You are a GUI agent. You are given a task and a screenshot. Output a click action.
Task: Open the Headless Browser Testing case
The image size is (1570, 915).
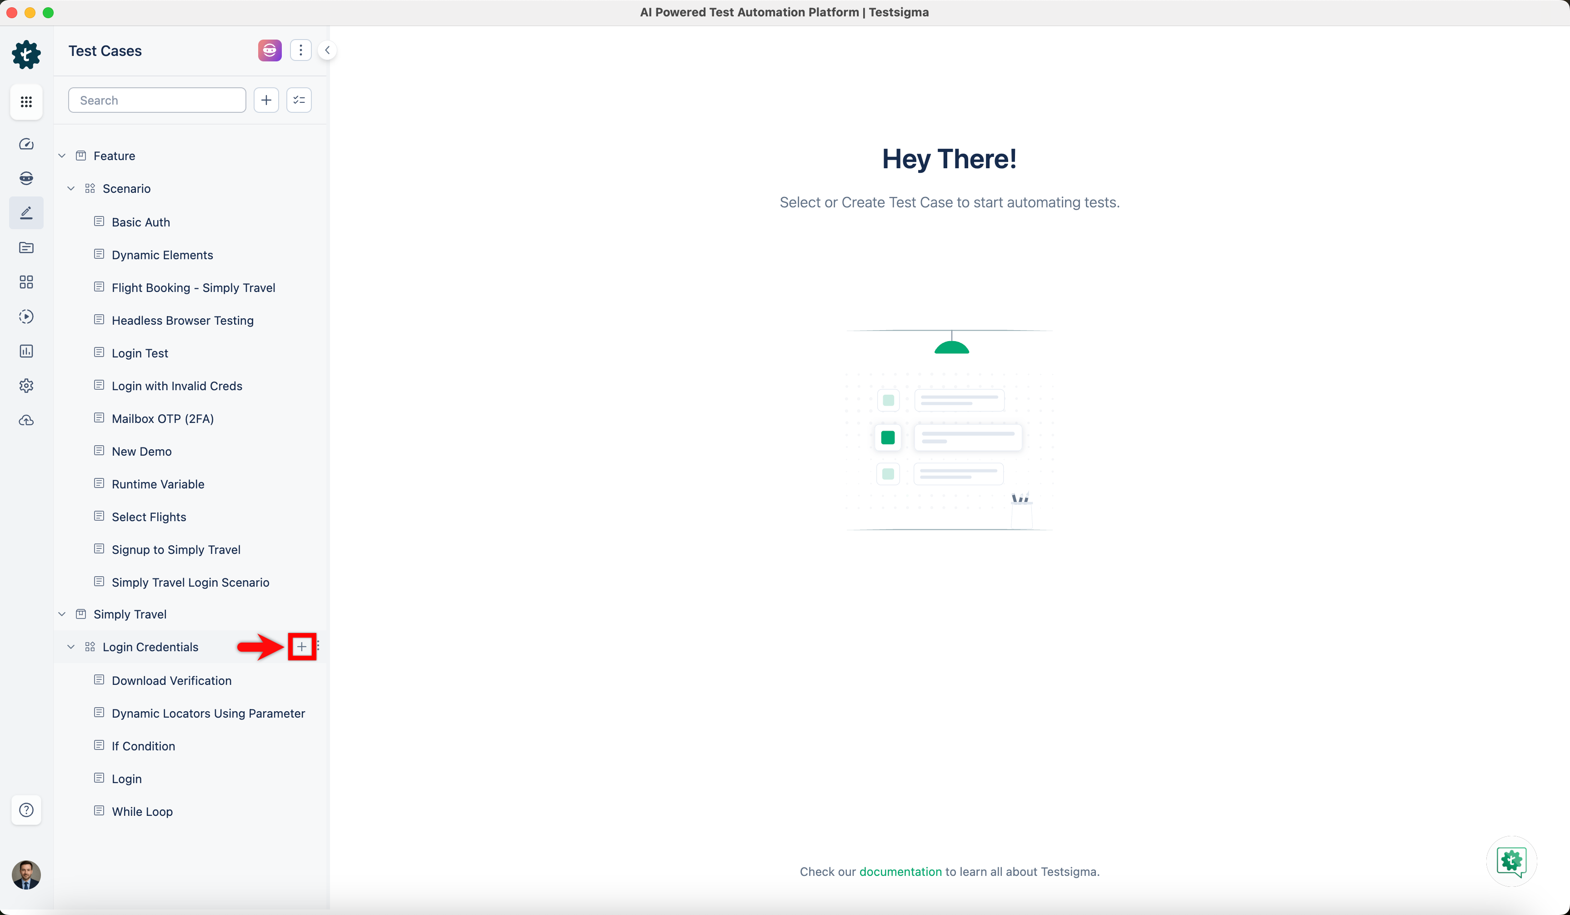[183, 320]
